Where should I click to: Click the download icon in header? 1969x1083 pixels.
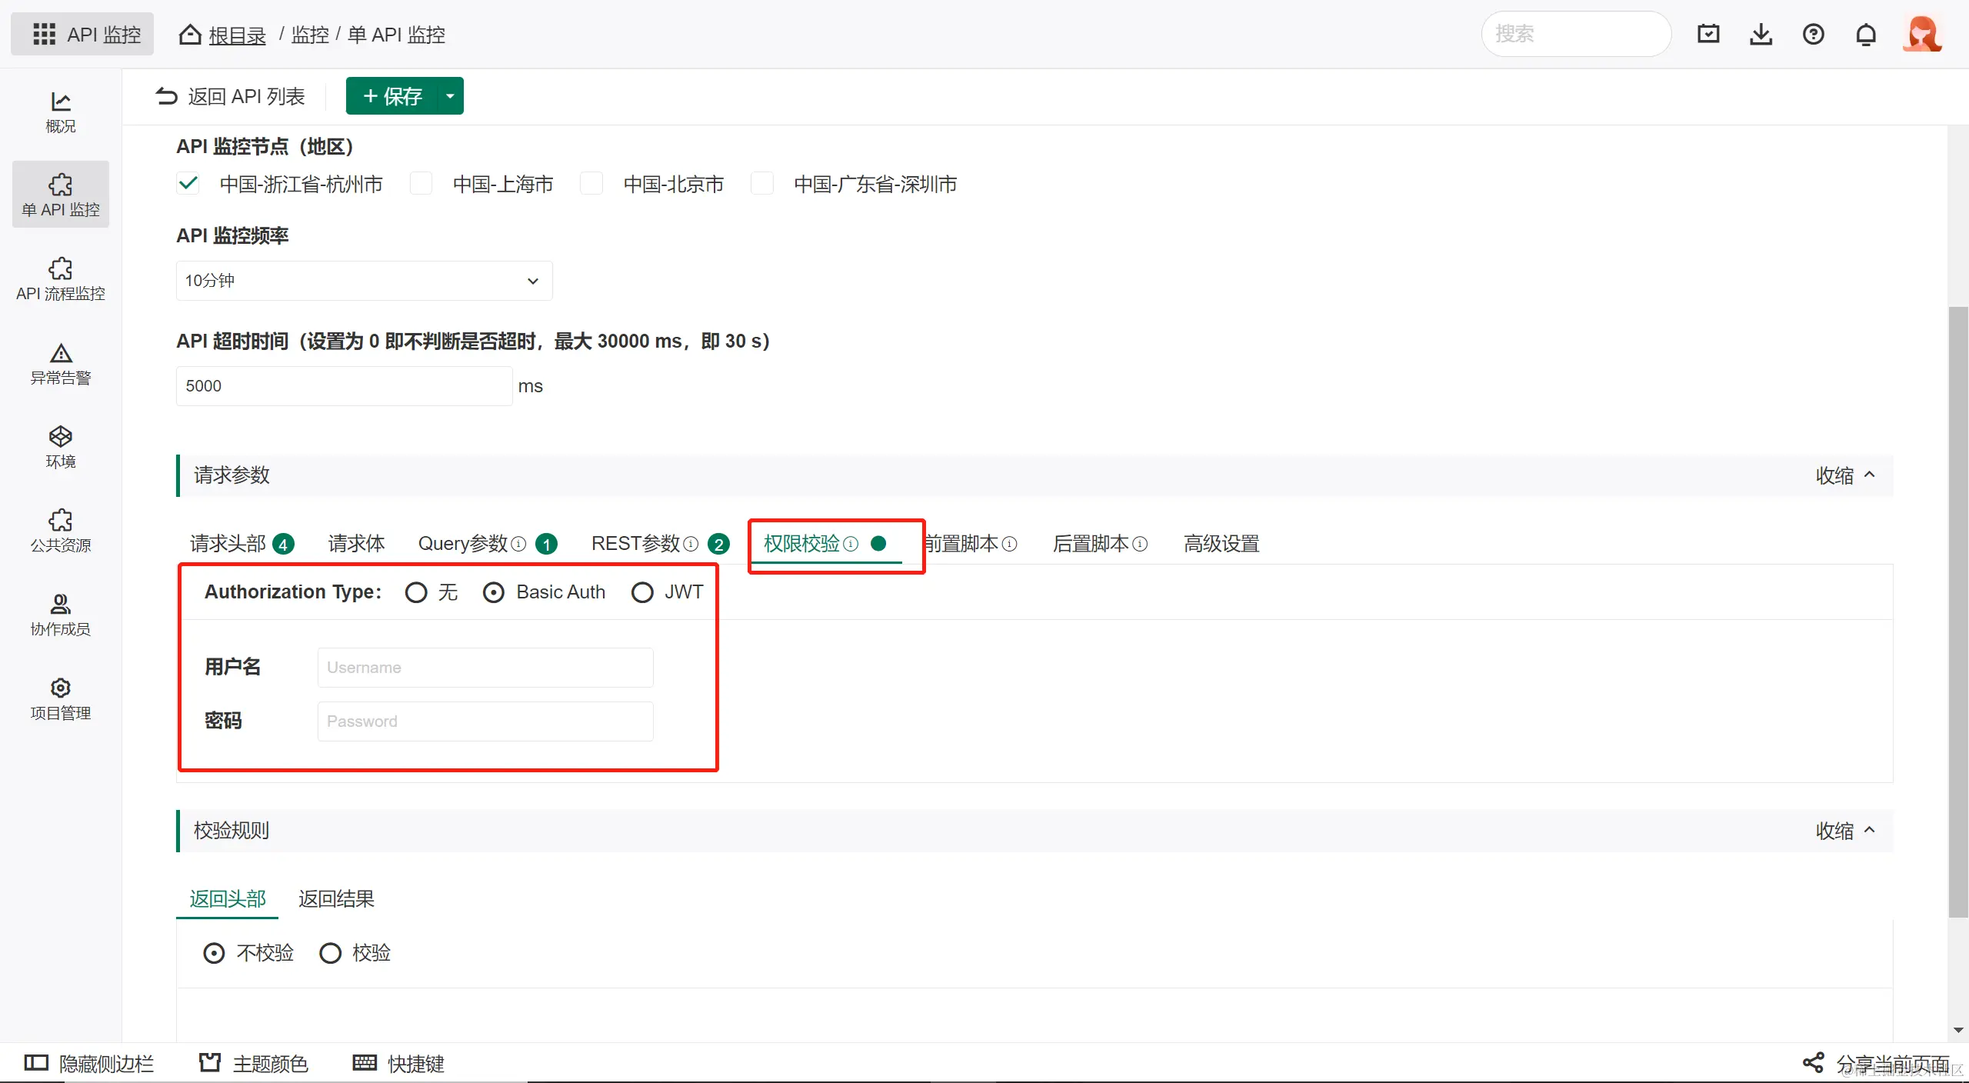(1761, 34)
